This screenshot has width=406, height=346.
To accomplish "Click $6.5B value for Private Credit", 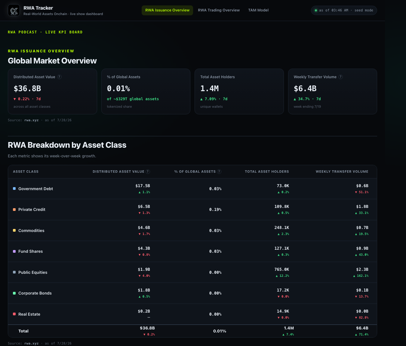I will point(144,207).
